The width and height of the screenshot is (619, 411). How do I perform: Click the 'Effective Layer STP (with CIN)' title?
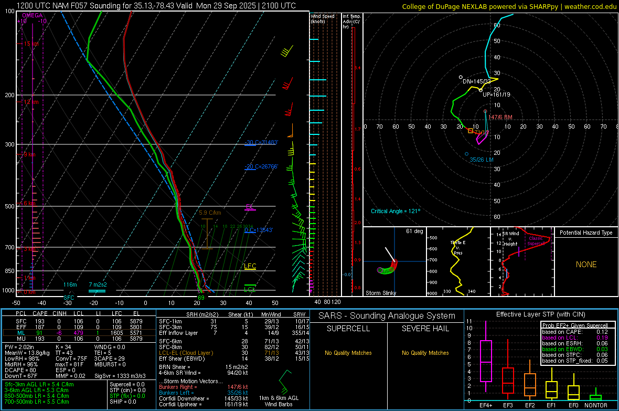pos(540,314)
